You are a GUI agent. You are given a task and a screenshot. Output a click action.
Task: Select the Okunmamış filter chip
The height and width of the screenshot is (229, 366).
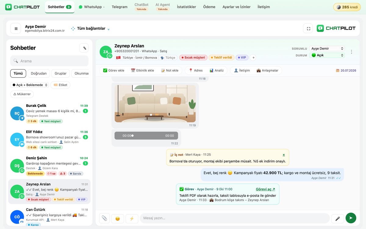pos(80,73)
